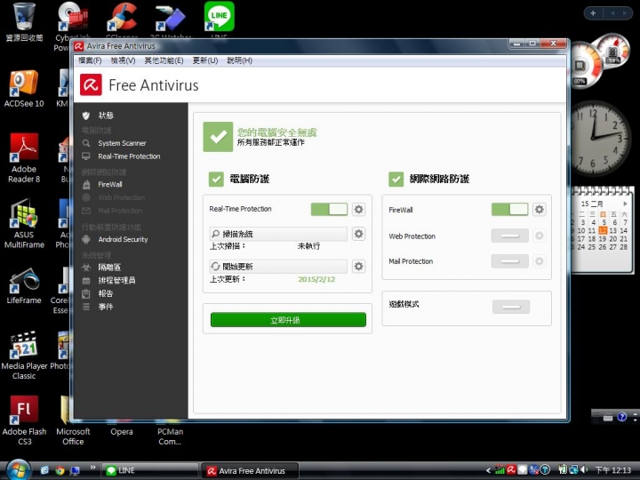Click the add gadget plus button

[593, 13]
